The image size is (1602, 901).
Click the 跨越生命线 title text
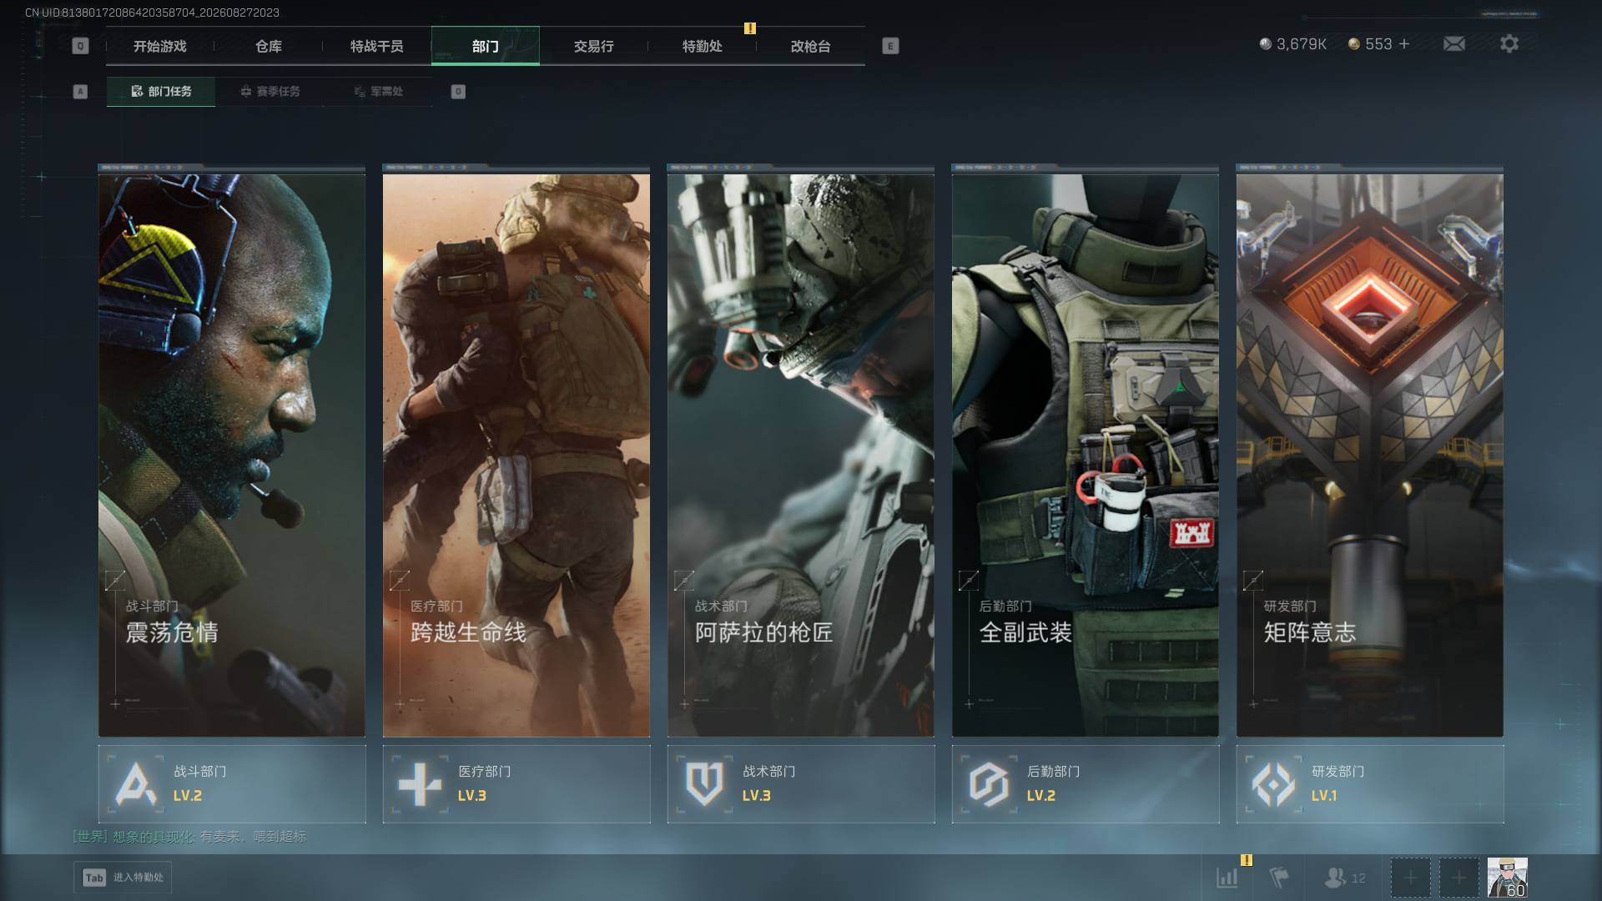(468, 632)
